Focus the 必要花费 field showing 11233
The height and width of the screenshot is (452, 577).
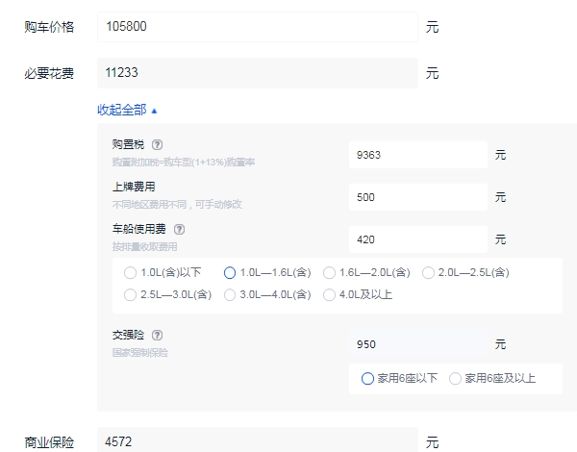tap(258, 73)
